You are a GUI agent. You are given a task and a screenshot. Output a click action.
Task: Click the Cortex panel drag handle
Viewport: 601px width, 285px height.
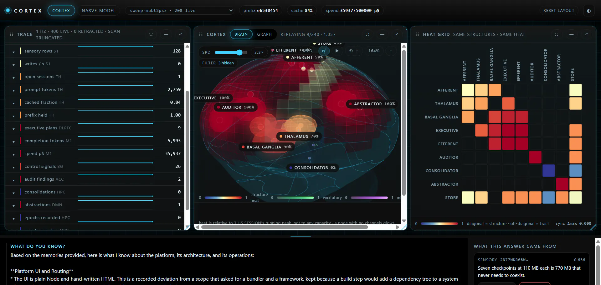click(201, 34)
